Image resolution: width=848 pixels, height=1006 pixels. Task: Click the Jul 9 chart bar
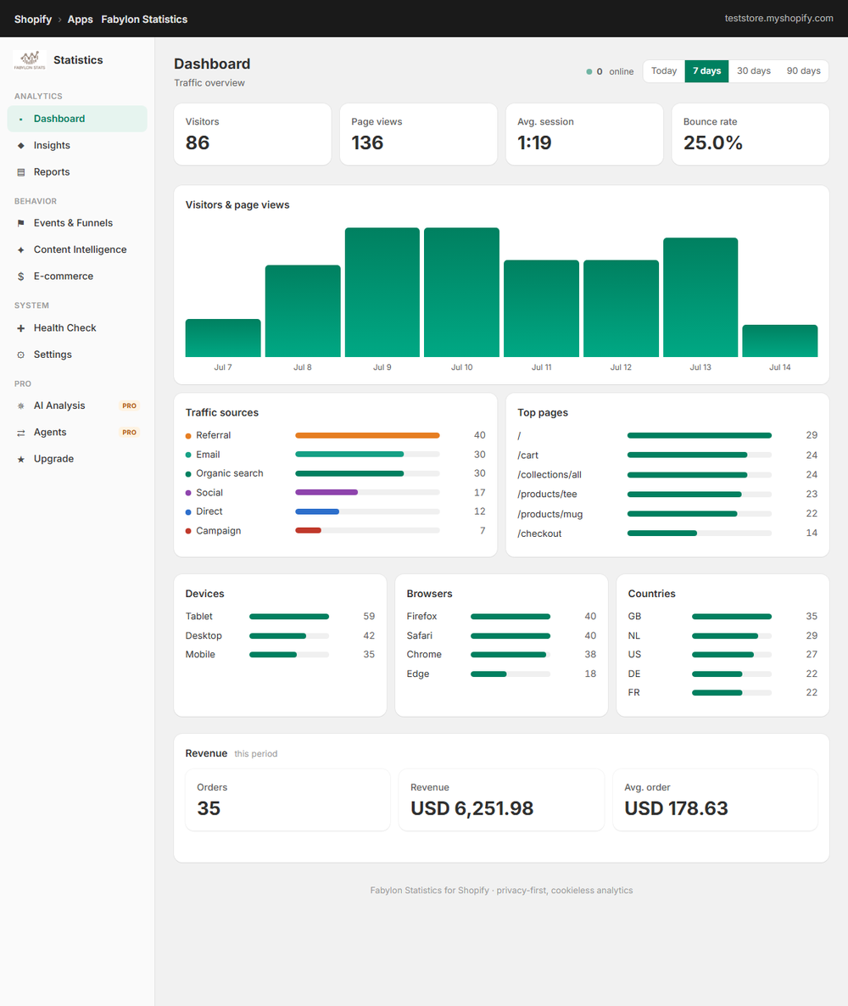coord(382,293)
